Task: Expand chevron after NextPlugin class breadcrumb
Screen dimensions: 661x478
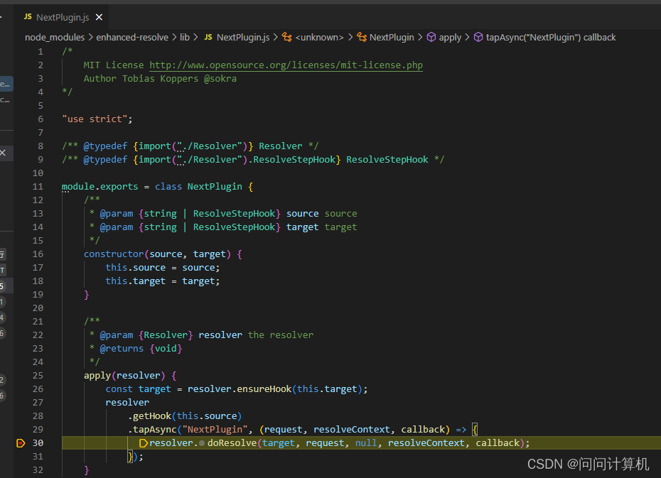Action: point(420,38)
